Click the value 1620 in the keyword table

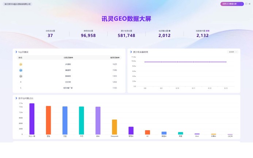(x=115, y=64)
